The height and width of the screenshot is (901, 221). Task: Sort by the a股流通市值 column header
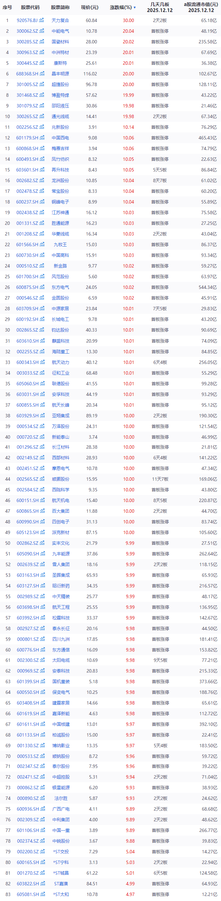click(201, 7)
